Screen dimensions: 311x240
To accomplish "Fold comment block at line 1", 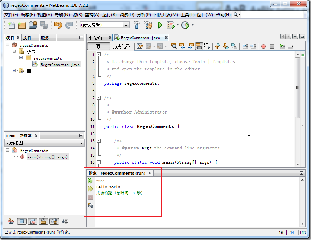I will (x=98, y=54).
